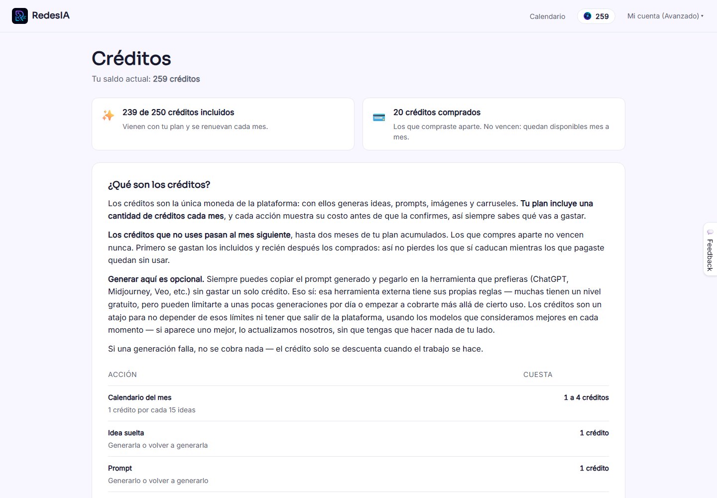Screen dimensions: 717x498
Task: Click the credit coin icon beside 259
Action: pyautogui.click(x=588, y=16)
